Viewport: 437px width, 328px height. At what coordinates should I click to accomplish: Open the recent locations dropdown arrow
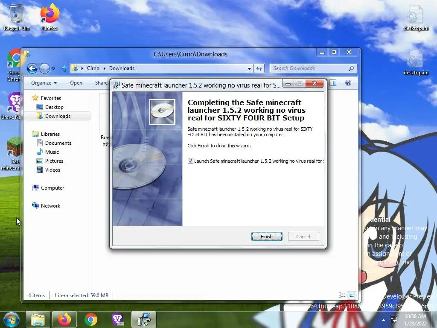pos(53,69)
